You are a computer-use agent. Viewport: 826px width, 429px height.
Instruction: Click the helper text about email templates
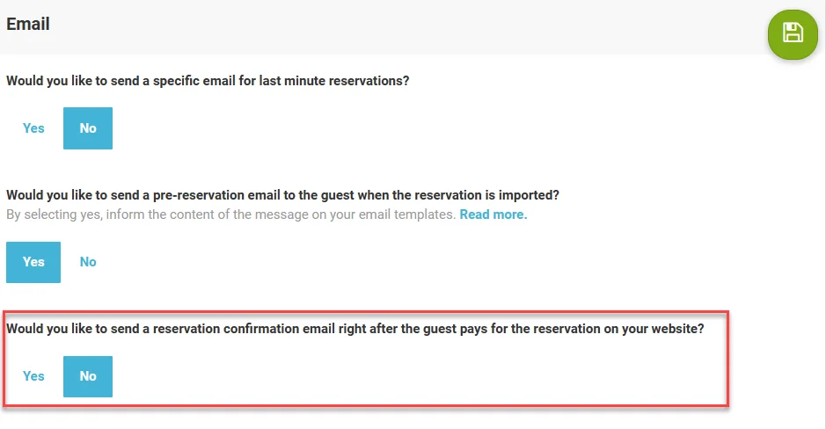230,214
